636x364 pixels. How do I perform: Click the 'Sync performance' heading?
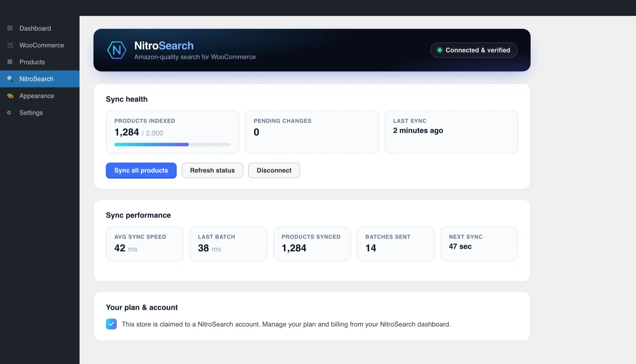tap(138, 215)
